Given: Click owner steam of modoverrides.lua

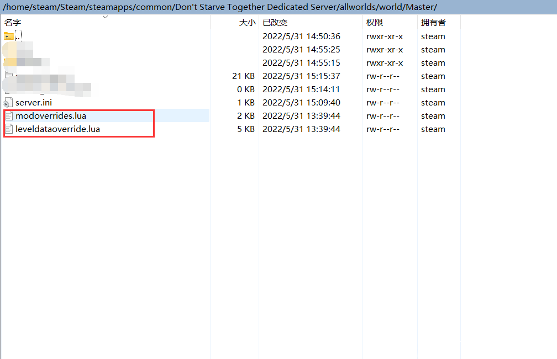Looking at the screenshot, I should coord(433,116).
